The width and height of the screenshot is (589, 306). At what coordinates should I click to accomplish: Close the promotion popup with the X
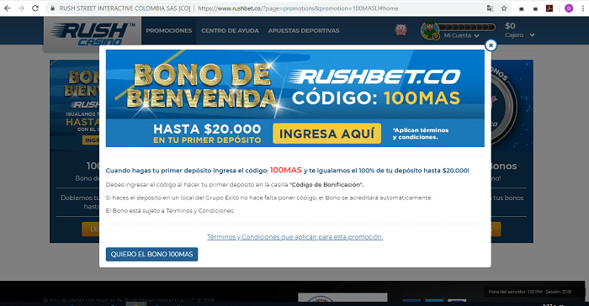tap(491, 45)
